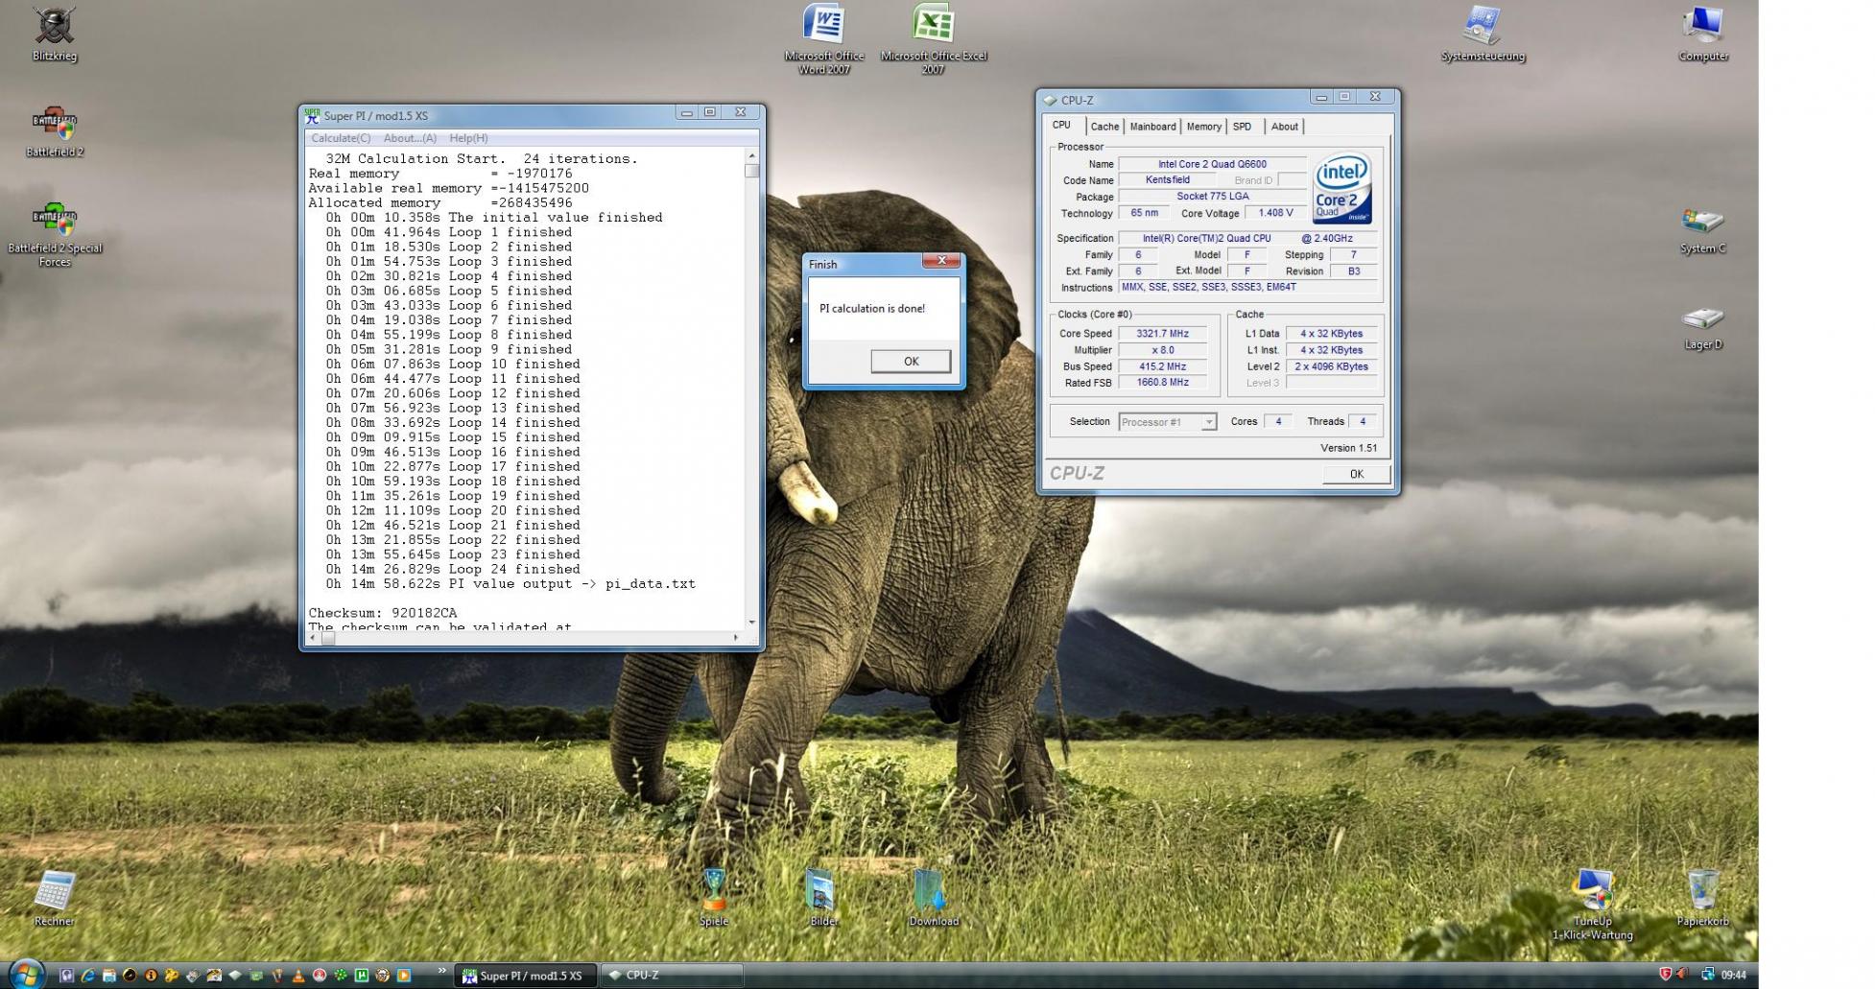Screen dimensions: 1875x989
Task: Click the Core Voltage value 1.408 V
Action: (x=1275, y=213)
